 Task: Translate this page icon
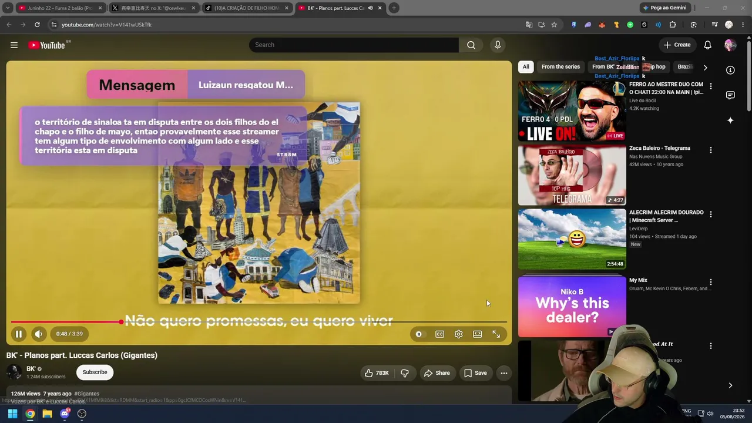[x=529, y=25]
